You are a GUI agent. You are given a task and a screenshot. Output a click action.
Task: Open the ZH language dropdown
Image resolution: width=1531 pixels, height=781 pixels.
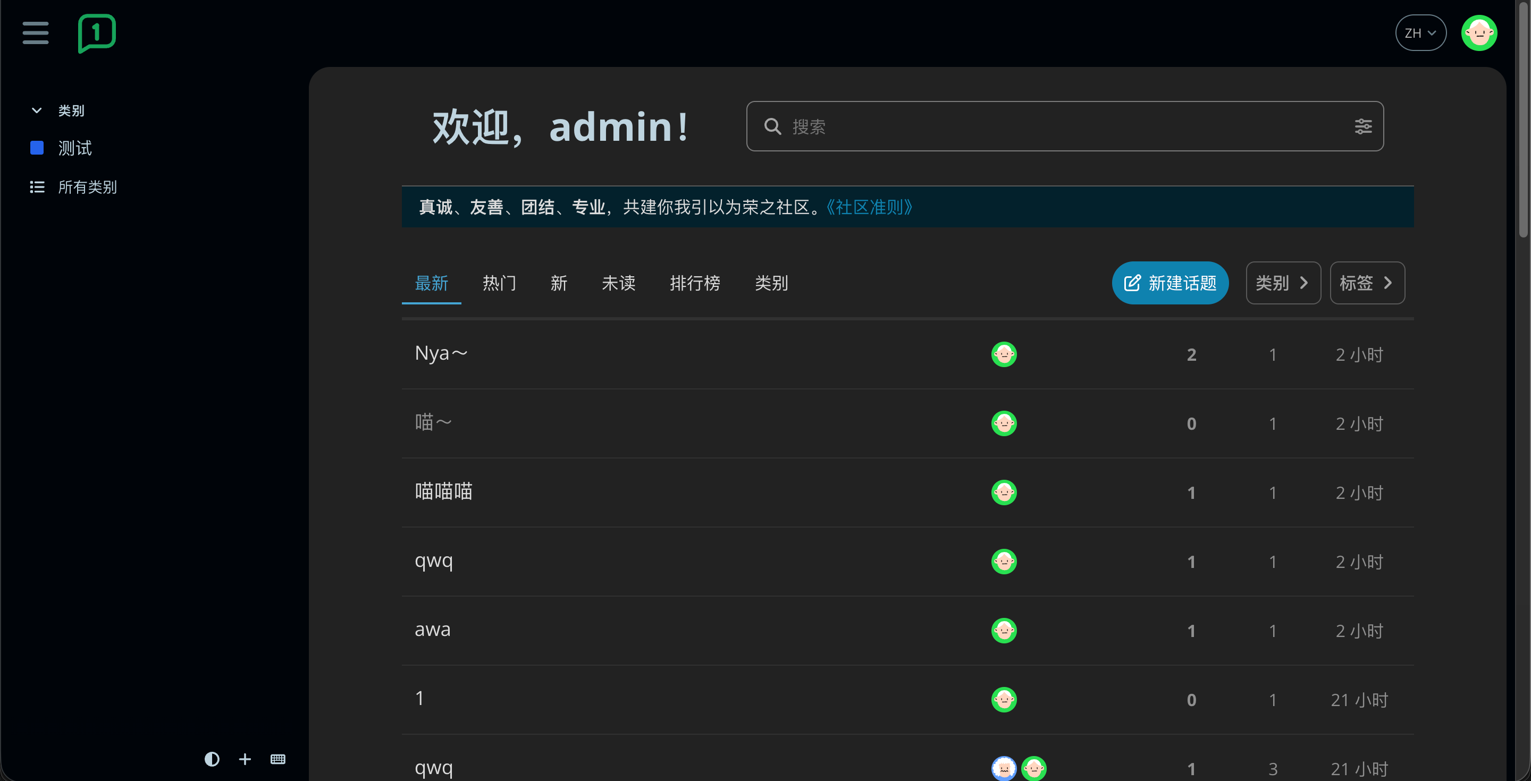(x=1420, y=33)
